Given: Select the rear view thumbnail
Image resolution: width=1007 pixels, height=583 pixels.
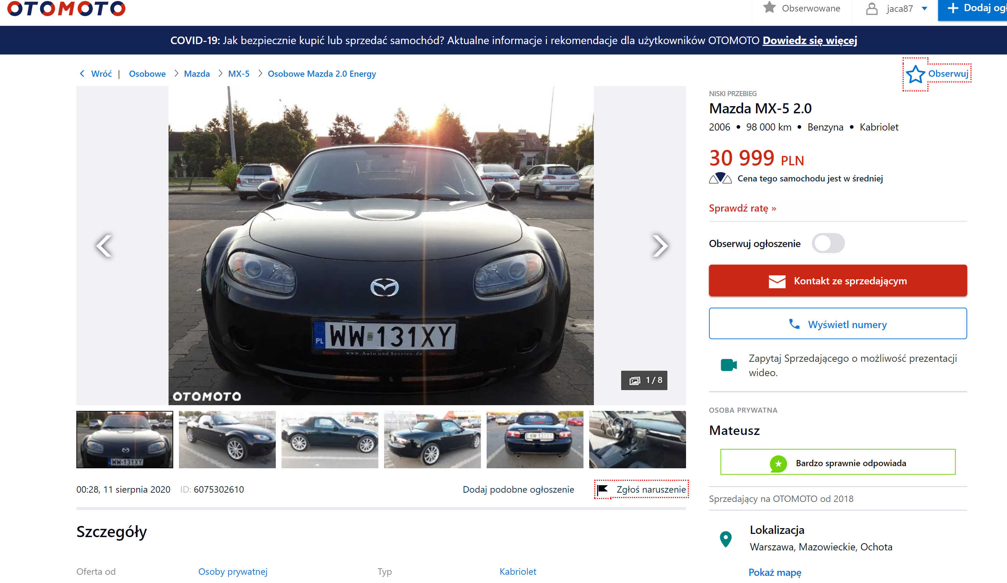Looking at the screenshot, I should pyautogui.click(x=535, y=439).
